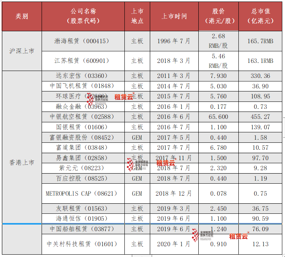285x257 pixels.
Task: Click the 5.760 share price
Action: pyautogui.click(x=218, y=96)
